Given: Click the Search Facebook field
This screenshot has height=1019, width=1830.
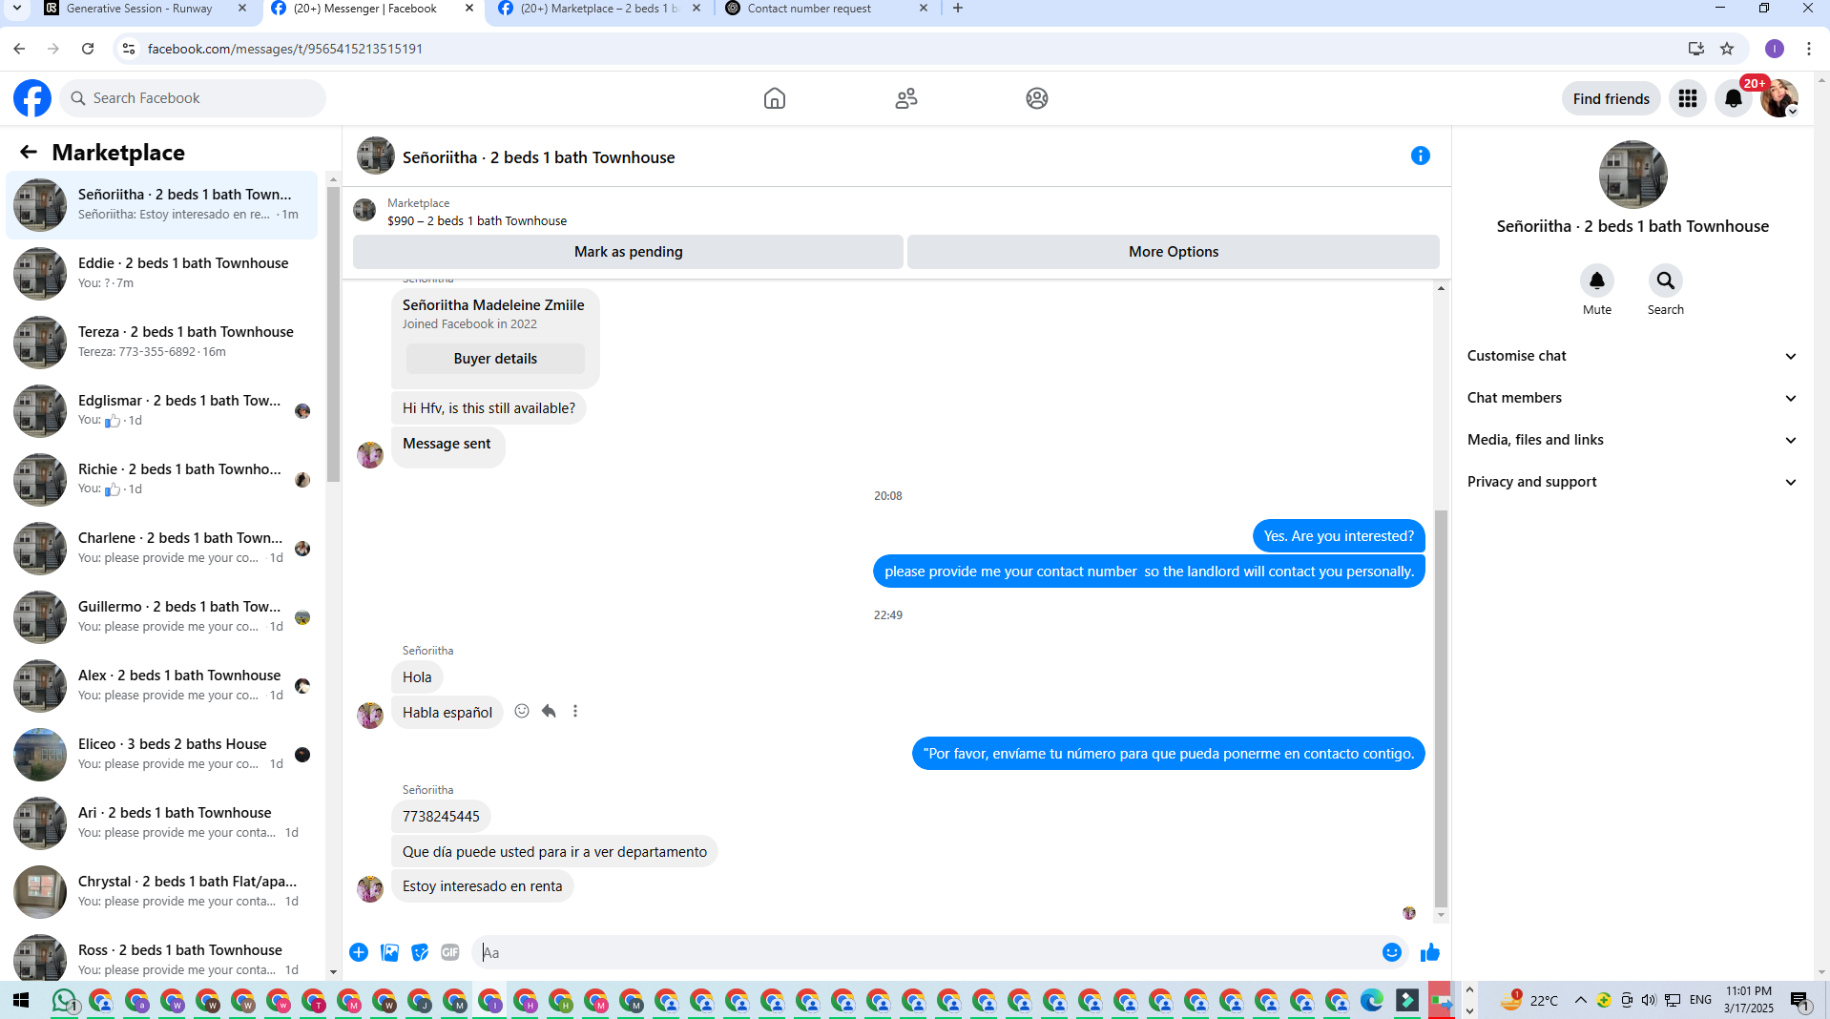Looking at the screenshot, I should [x=193, y=98].
